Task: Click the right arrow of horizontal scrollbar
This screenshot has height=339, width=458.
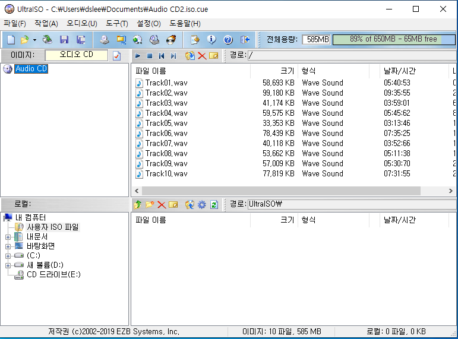Action: (x=451, y=191)
